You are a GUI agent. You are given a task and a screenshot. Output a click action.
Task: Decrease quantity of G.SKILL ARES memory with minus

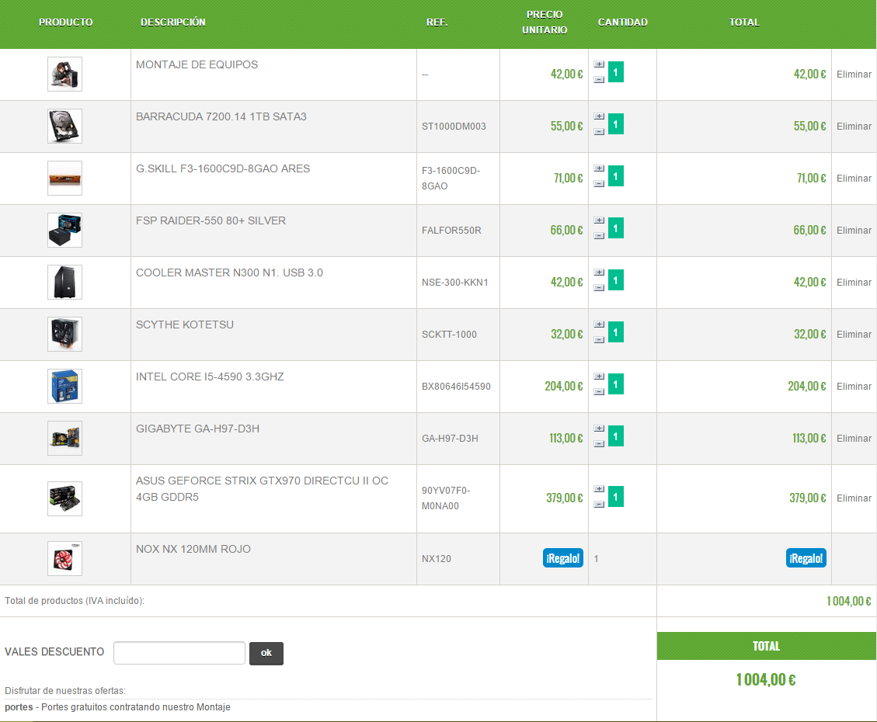tap(599, 184)
